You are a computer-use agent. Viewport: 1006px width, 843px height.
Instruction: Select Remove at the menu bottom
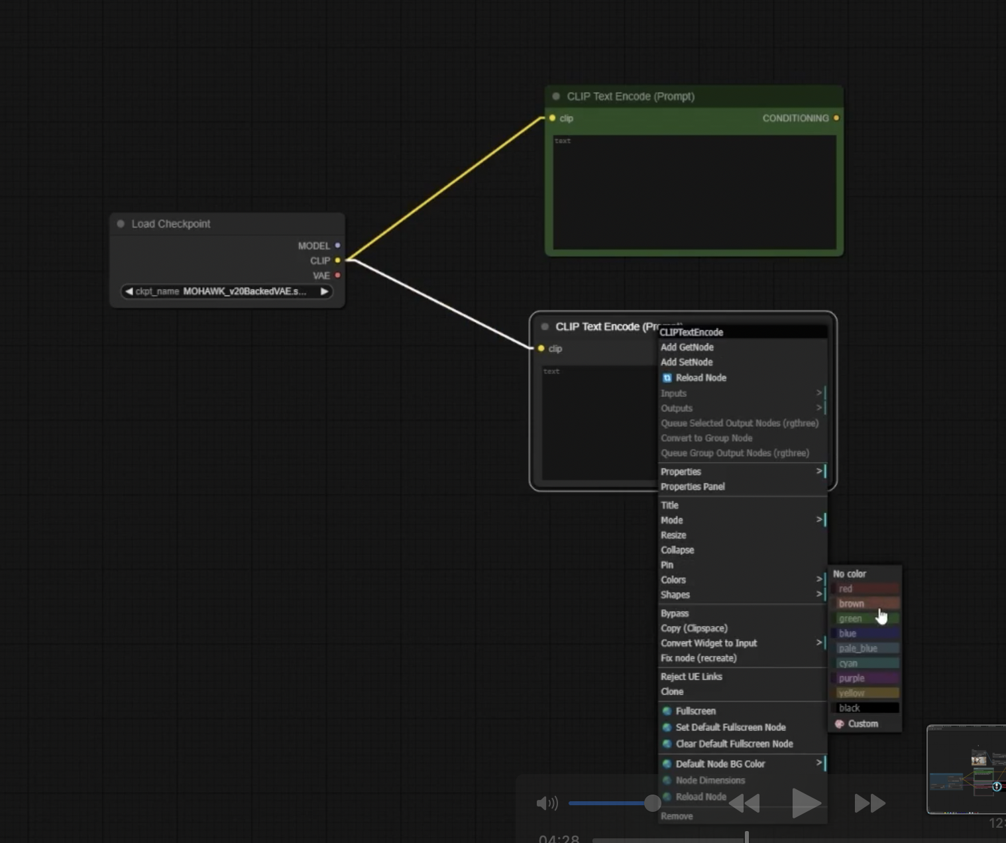point(742,816)
